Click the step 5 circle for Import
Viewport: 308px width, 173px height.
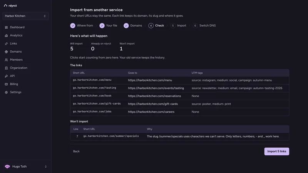point(173,25)
